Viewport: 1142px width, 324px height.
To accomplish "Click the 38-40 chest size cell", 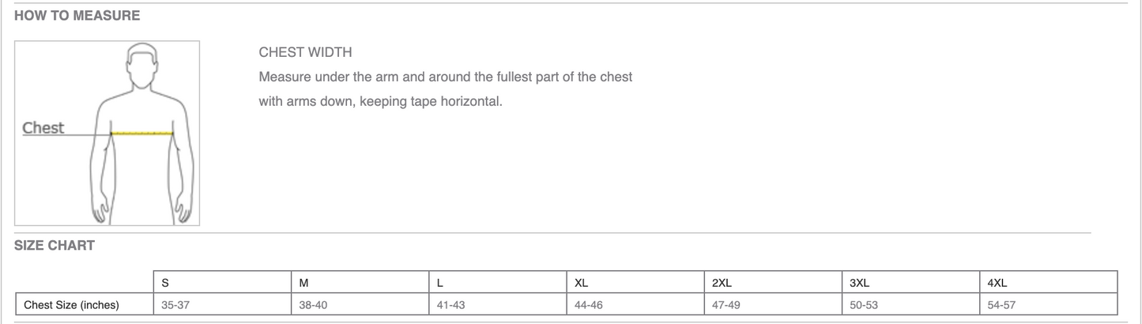I will point(361,305).
